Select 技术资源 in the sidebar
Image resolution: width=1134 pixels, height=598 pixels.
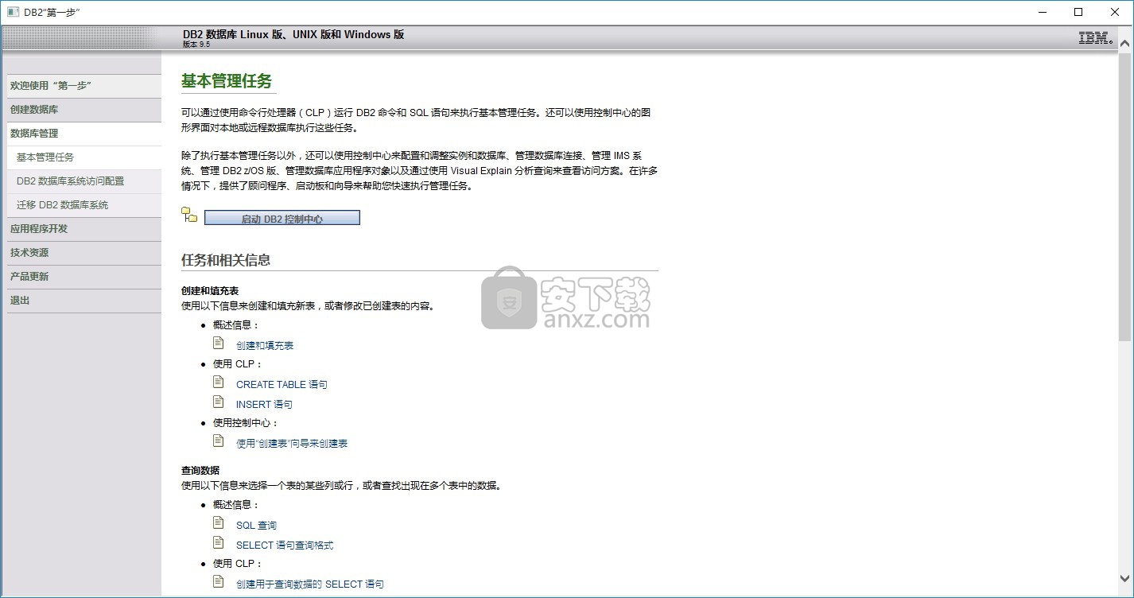(x=84, y=253)
